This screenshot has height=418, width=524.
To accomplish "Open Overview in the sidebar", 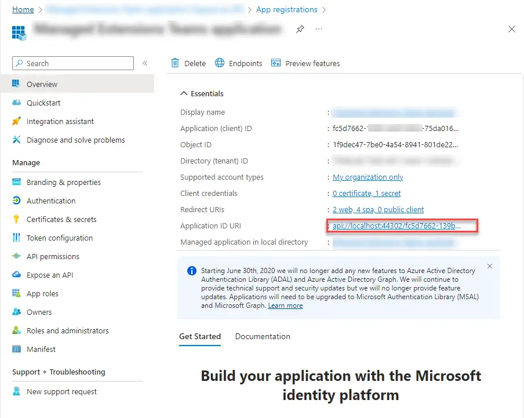I will 77,84.
